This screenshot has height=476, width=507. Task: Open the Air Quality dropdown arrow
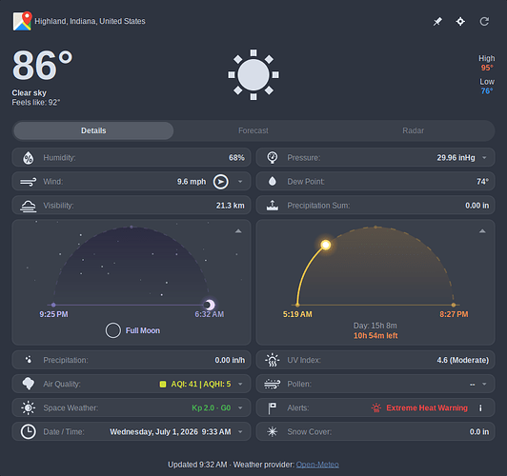pos(240,384)
